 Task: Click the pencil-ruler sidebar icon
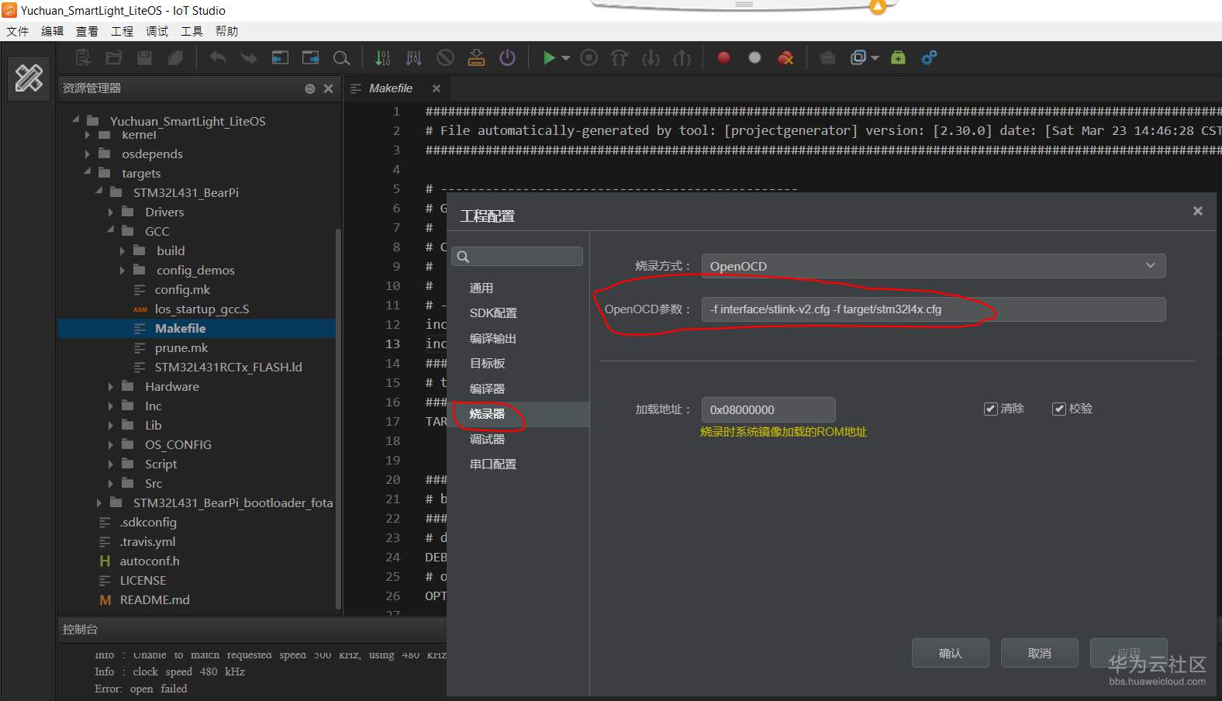click(29, 78)
